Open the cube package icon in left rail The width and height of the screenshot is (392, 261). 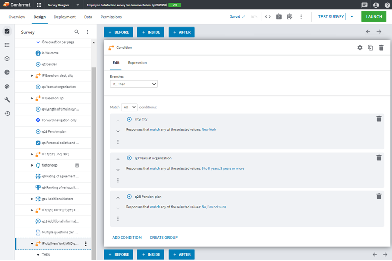[7, 59]
